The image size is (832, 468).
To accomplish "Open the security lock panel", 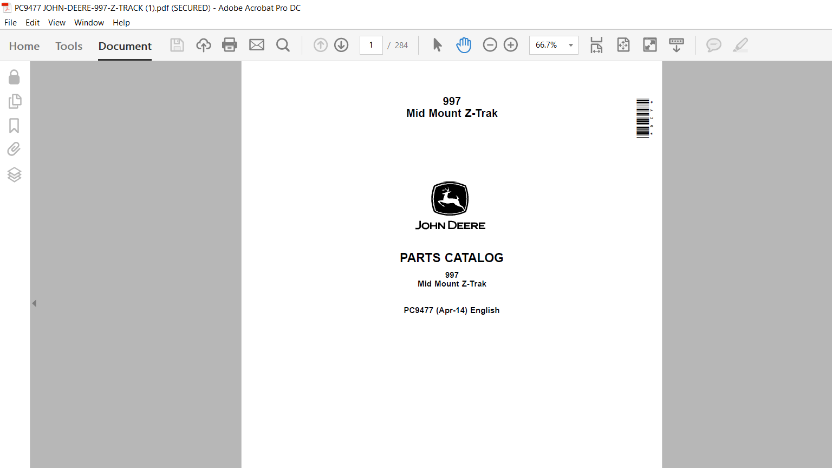I will pyautogui.click(x=14, y=77).
